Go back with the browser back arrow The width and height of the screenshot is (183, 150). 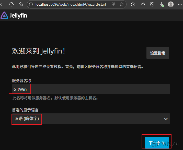click(2, 4)
